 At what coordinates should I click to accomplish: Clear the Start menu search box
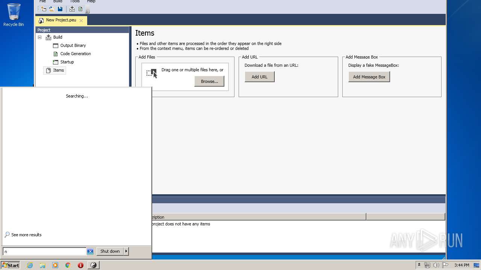click(x=90, y=252)
